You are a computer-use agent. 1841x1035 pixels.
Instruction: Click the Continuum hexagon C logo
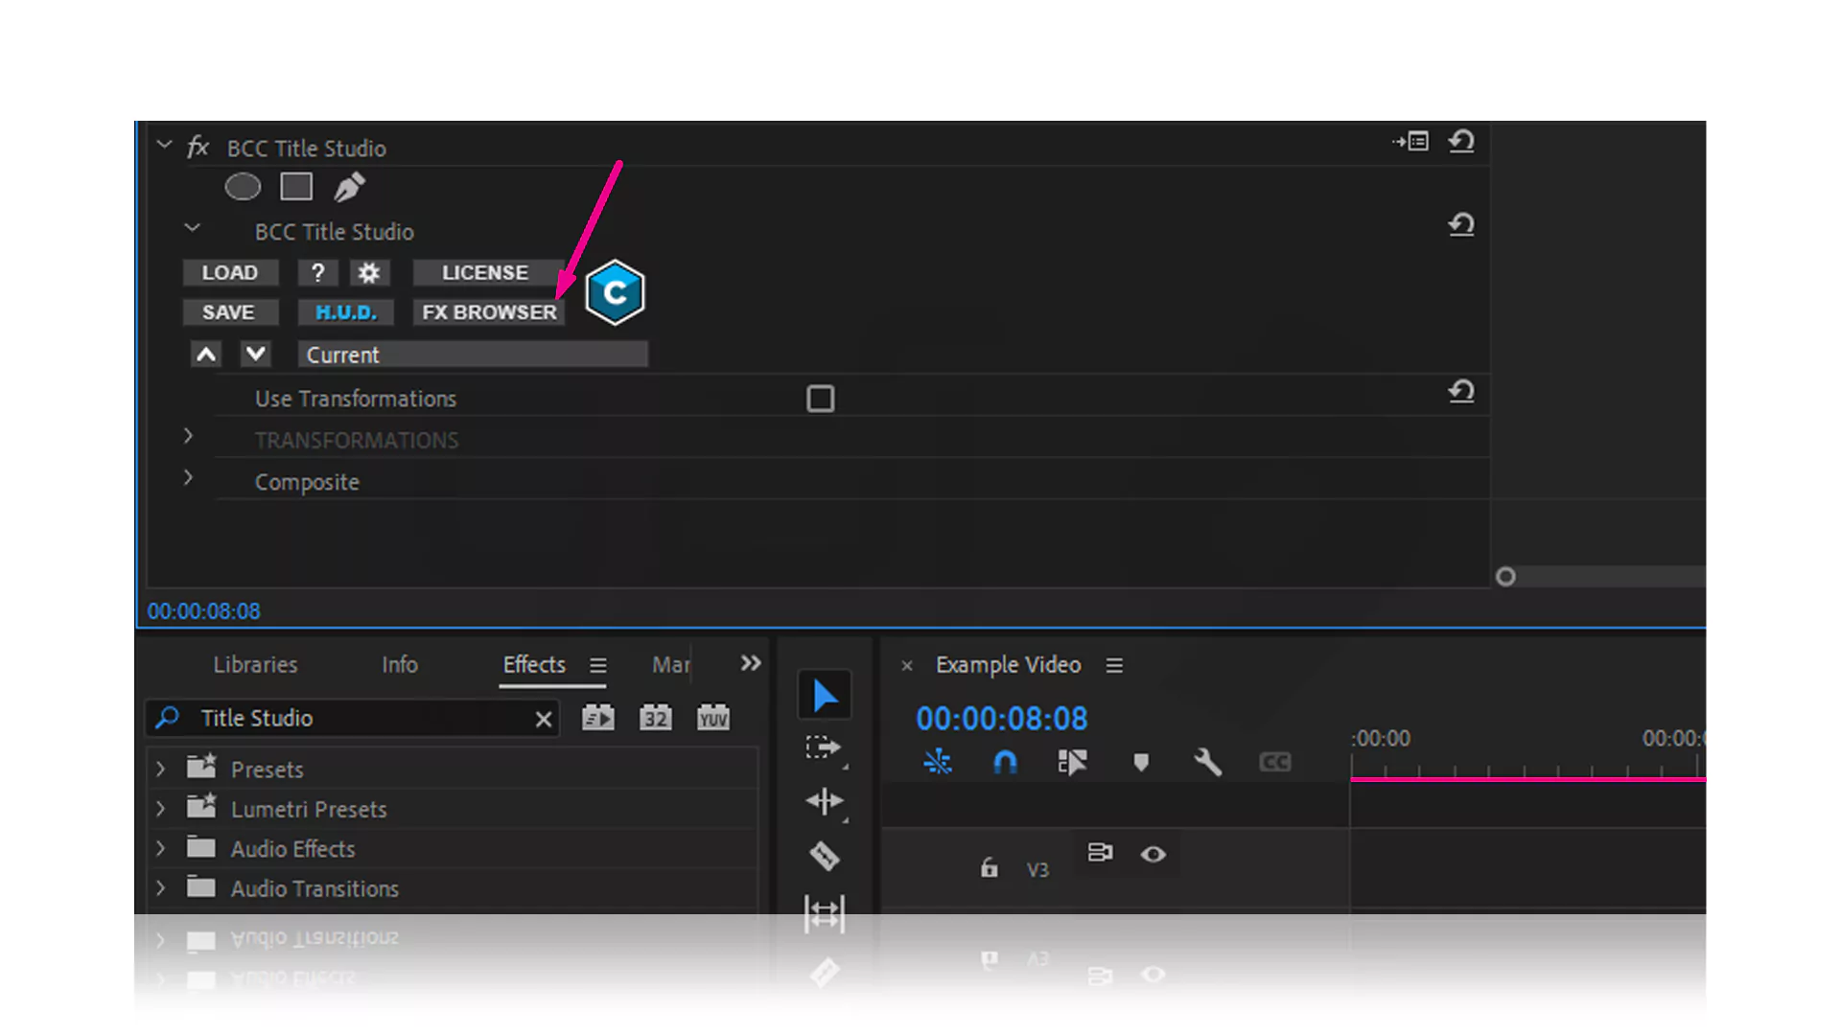click(x=615, y=292)
